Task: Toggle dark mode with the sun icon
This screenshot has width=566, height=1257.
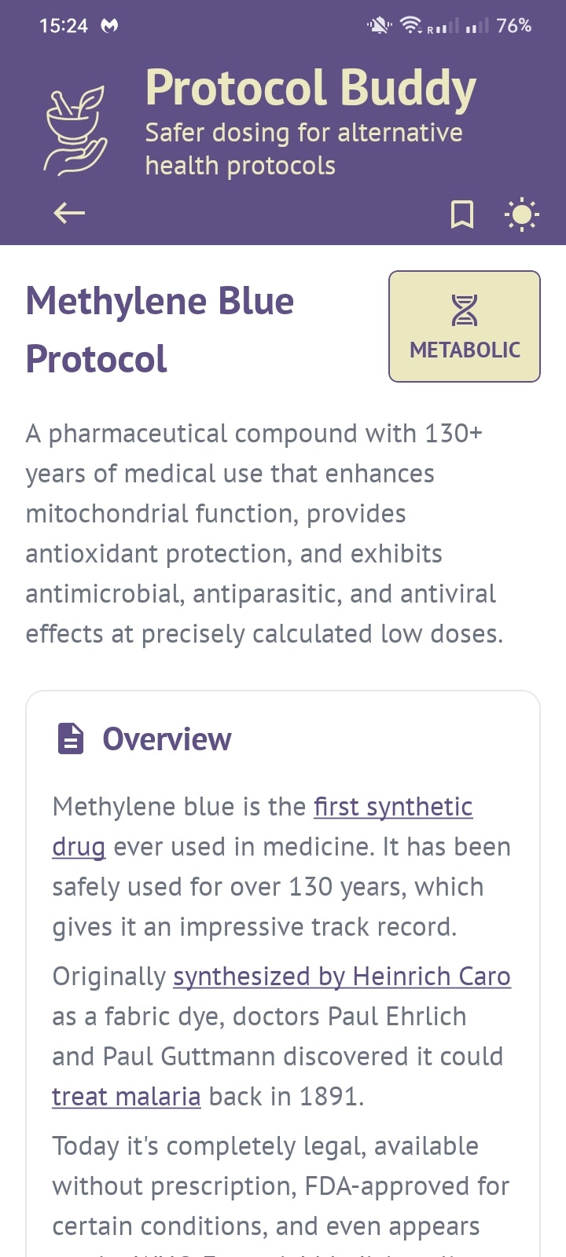Action: 521,213
